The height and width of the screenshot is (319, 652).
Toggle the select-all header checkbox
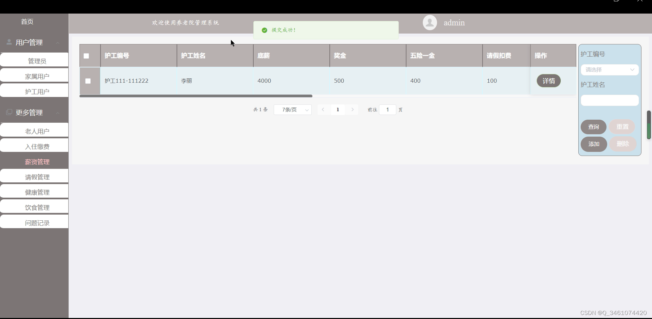coord(86,56)
